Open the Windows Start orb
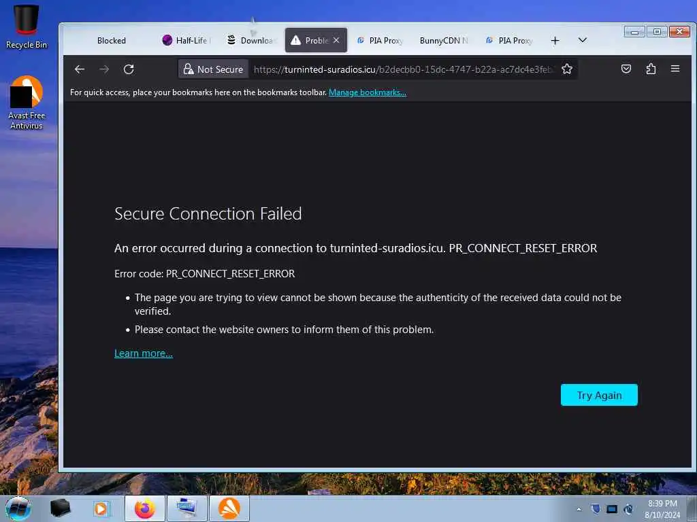Screen dimensions: 697x522 [x=18, y=508]
